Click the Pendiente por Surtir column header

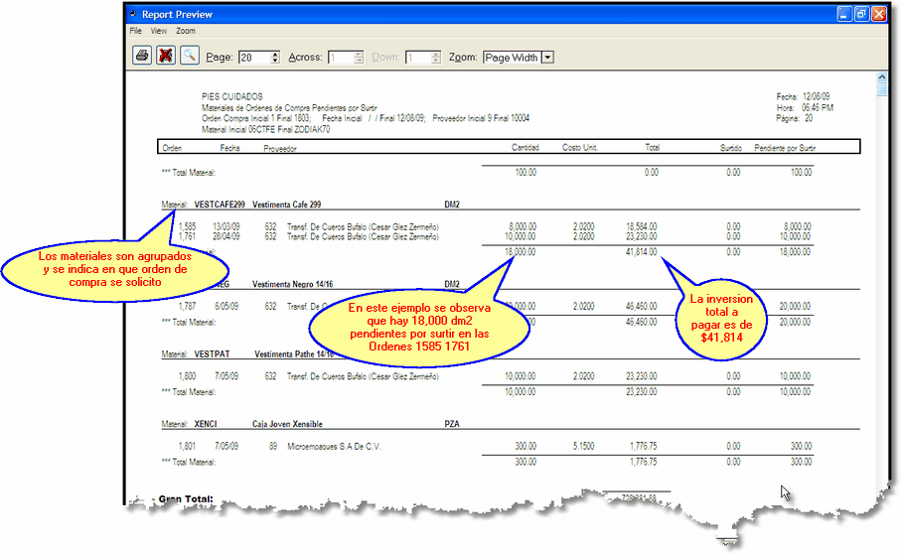coord(785,148)
